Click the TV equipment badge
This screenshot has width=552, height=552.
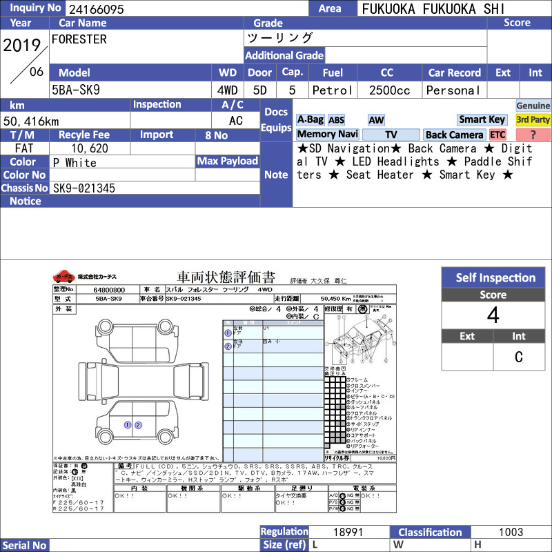(x=391, y=135)
